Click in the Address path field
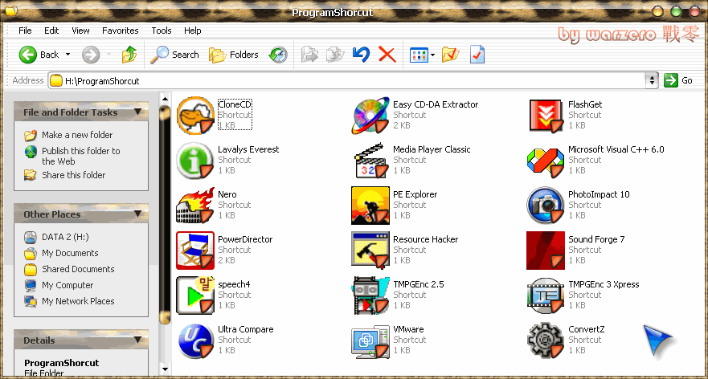708x379 pixels. tap(347, 81)
